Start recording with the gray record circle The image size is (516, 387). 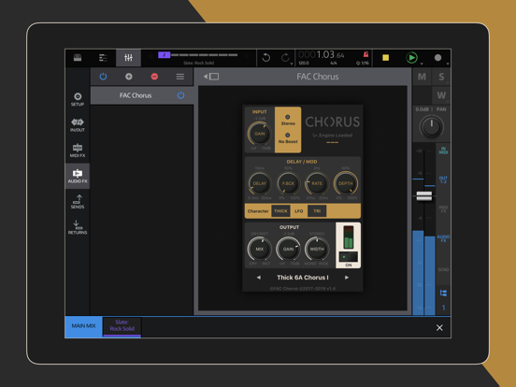(437, 58)
